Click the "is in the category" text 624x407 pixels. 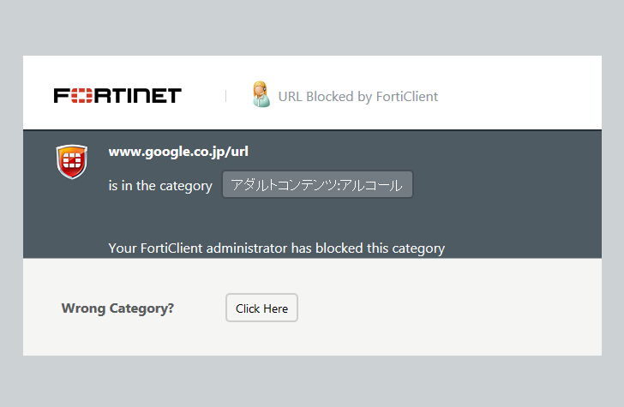coord(160,186)
